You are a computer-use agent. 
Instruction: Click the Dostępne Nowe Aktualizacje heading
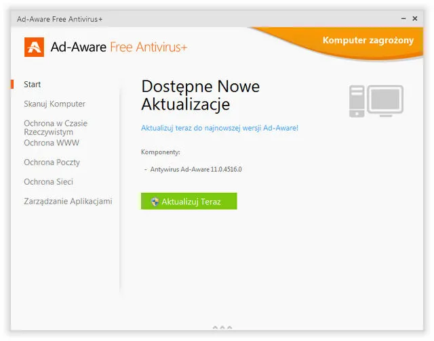click(201, 95)
